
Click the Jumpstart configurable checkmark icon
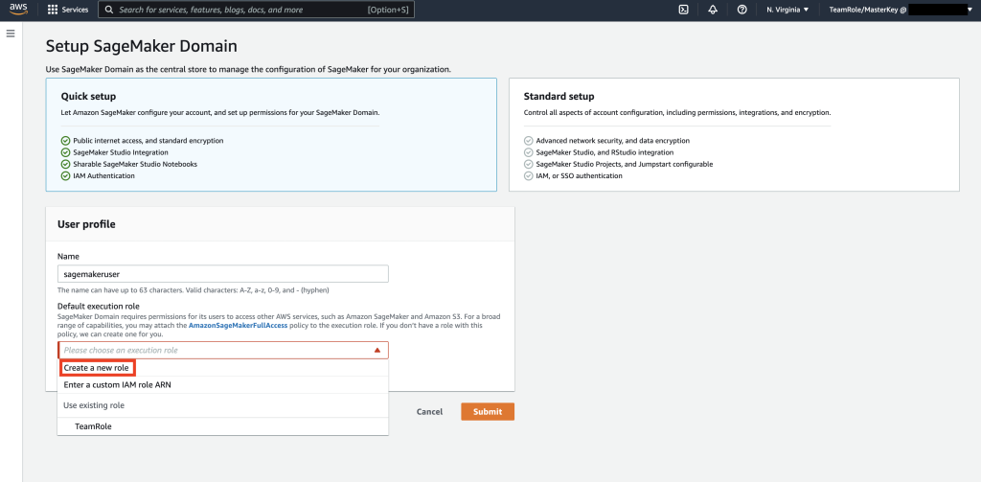[529, 164]
